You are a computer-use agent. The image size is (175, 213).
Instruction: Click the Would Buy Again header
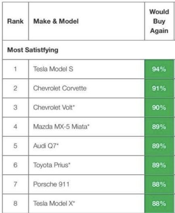pyautogui.click(x=159, y=21)
